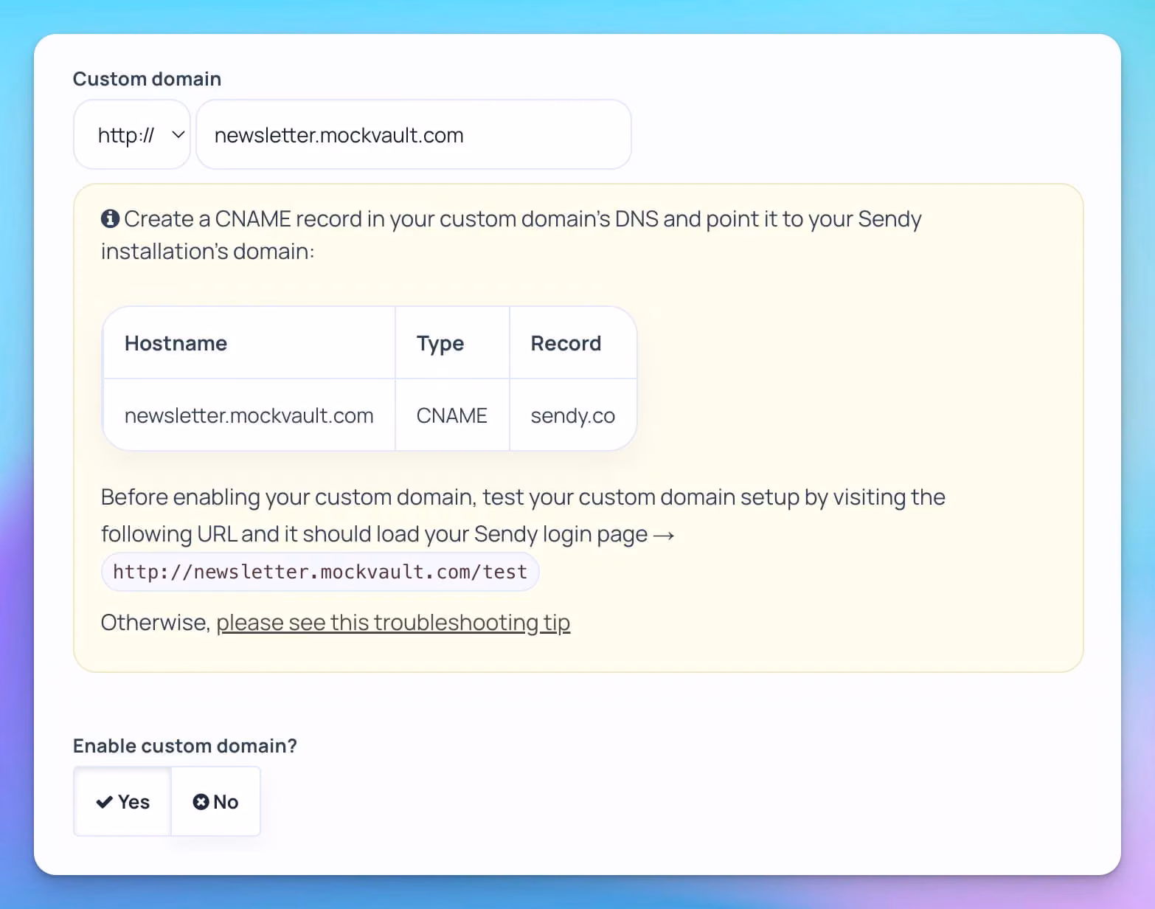Open the http:// protocol dropdown
Image resolution: width=1155 pixels, height=909 pixels.
[132, 135]
